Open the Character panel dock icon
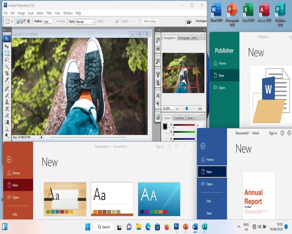 click(x=158, y=96)
